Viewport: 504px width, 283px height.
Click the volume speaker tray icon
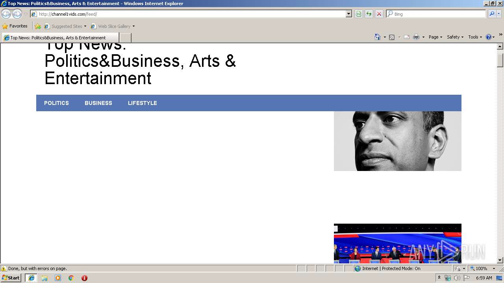tap(457, 278)
